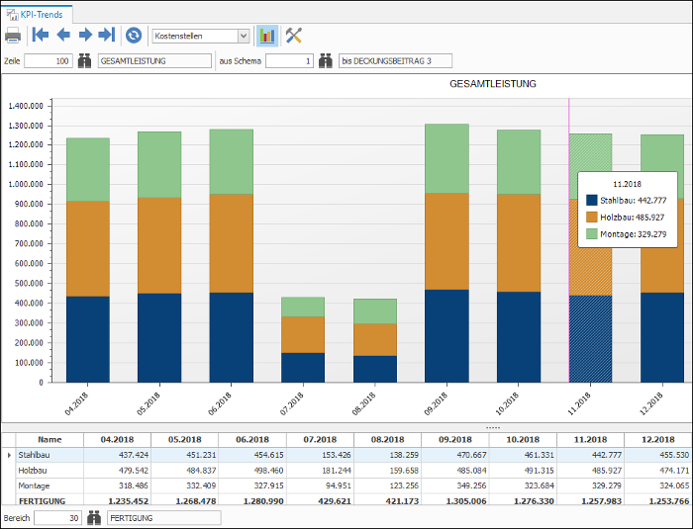Go to the next record arrow
The height and width of the screenshot is (529, 693).
(85, 35)
